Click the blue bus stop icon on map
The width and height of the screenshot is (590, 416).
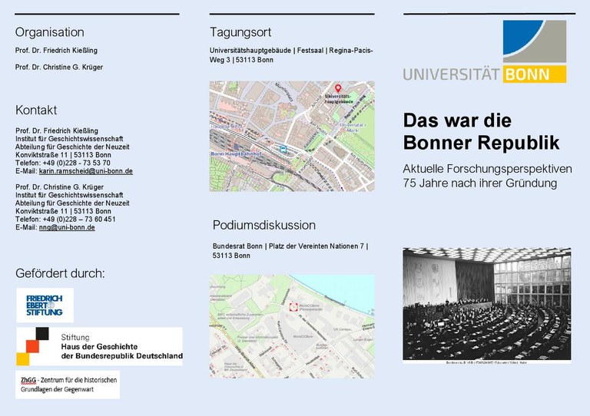[283, 149]
